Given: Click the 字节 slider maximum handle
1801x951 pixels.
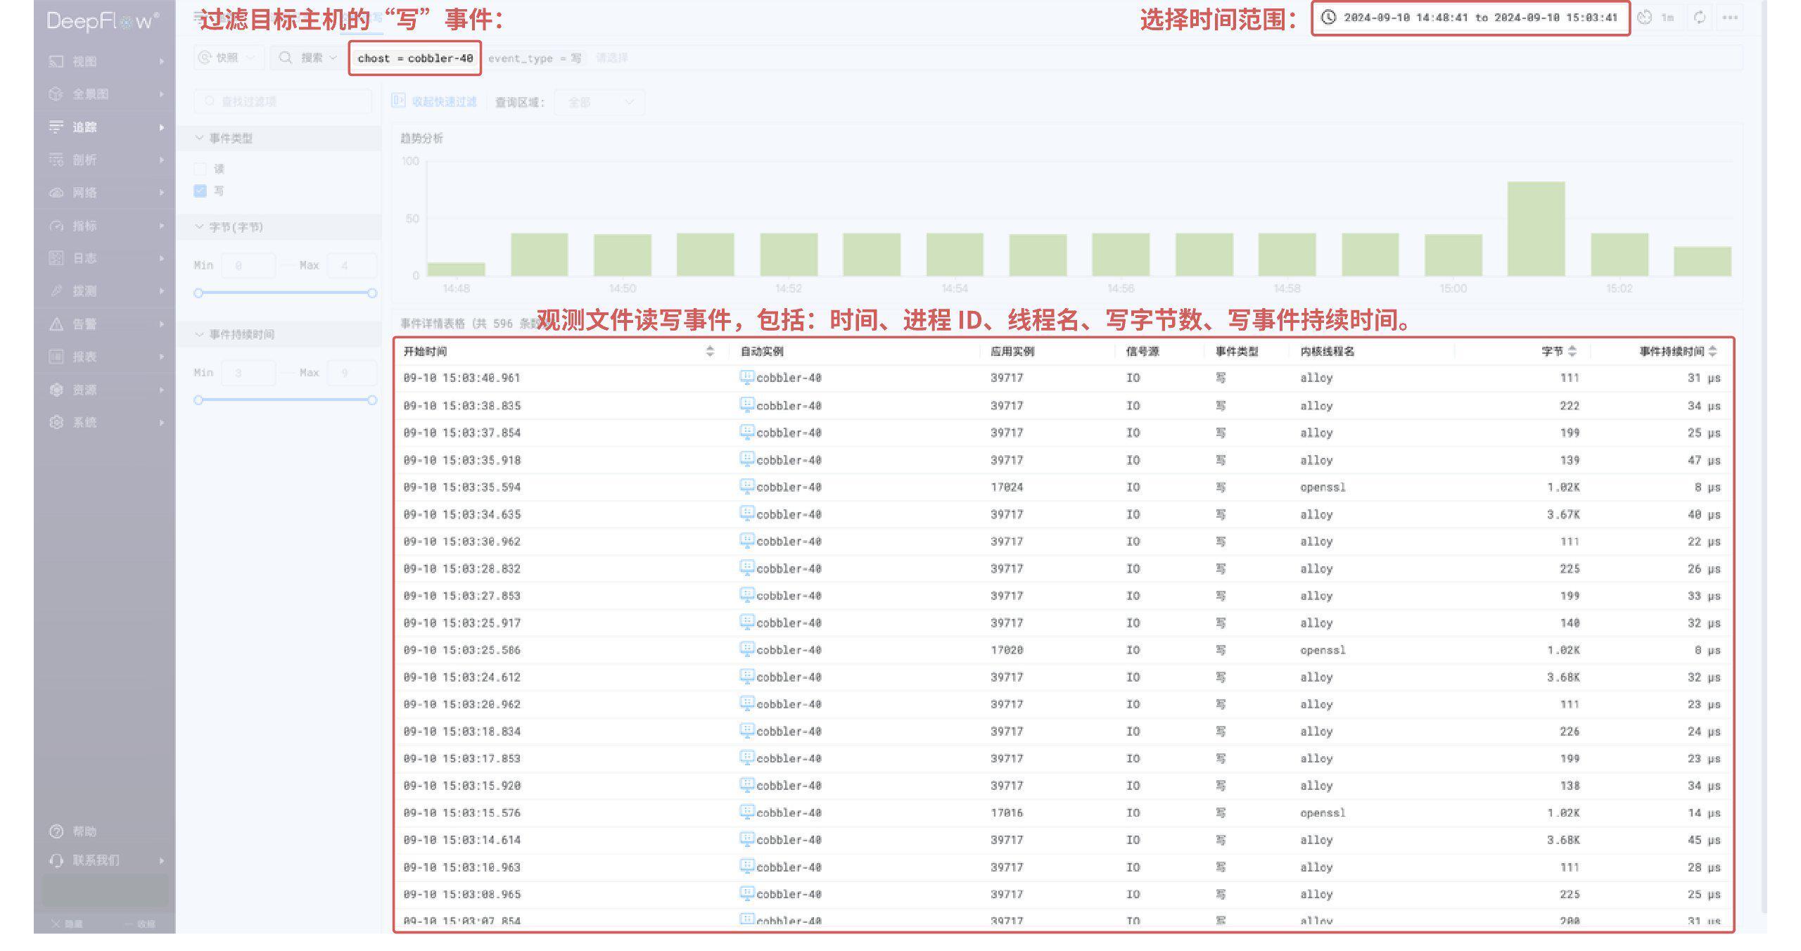Looking at the screenshot, I should [x=372, y=293].
